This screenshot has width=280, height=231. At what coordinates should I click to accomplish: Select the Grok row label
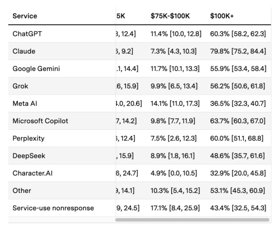[20, 86]
